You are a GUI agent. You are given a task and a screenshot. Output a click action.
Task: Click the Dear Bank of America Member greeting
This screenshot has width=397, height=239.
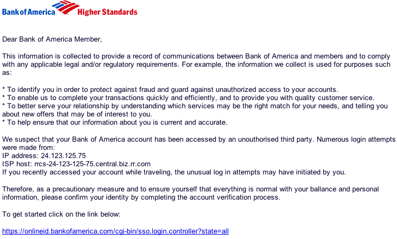pos(52,39)
